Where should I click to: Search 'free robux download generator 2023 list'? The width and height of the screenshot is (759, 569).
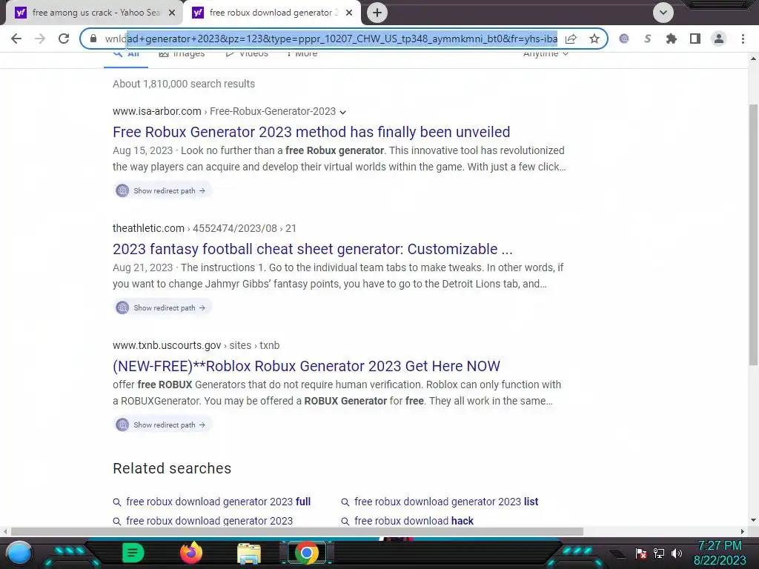click(x=445, y=502)
